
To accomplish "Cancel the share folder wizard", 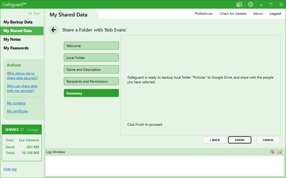I will coord(268,140).
